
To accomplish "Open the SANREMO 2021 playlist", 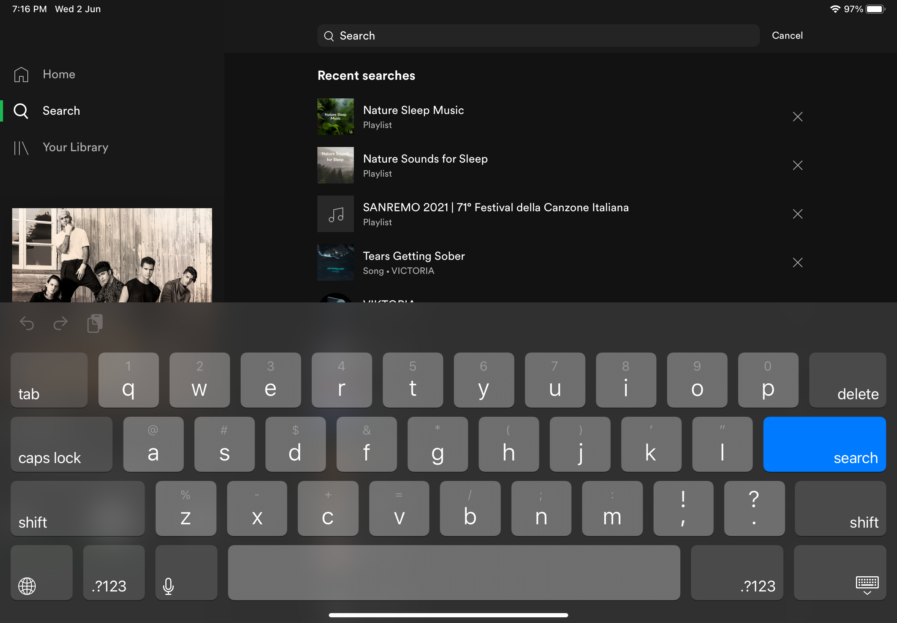I will [495, 214].
